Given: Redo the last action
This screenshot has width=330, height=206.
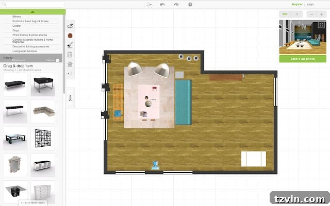Looking at the screenshot, I should [x=176, y=5].
